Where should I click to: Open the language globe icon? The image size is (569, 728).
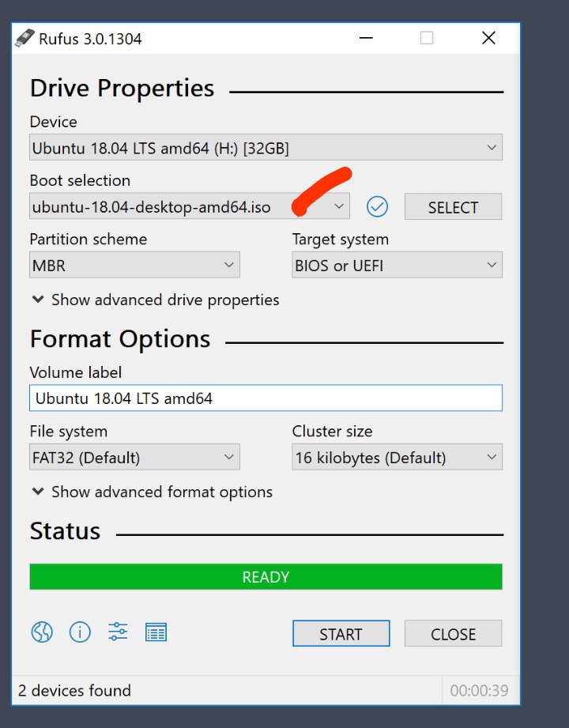tap(42, 632)
